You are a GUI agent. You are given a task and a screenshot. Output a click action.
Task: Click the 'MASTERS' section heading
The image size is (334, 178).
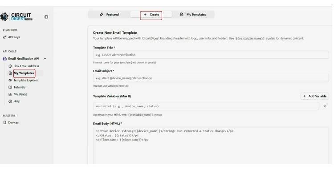[9, 116]
